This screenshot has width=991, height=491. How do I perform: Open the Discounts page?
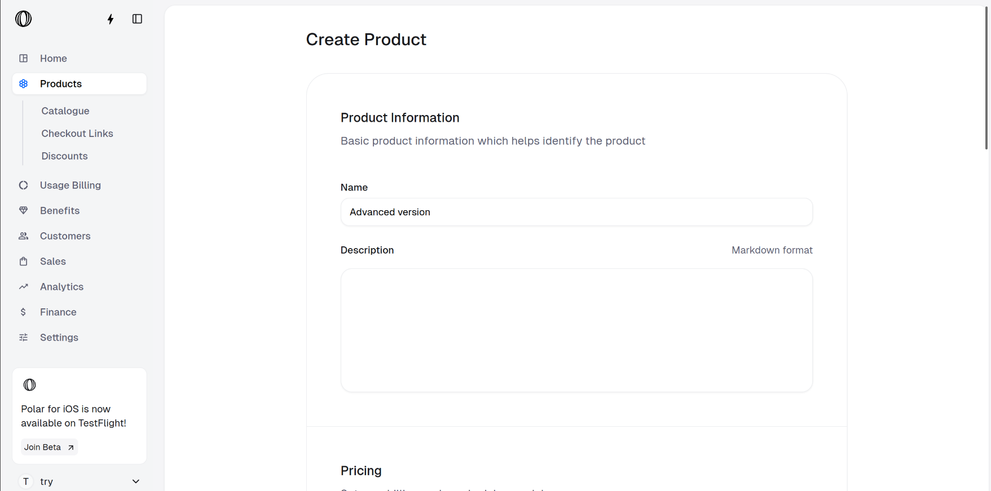(64, 156)
